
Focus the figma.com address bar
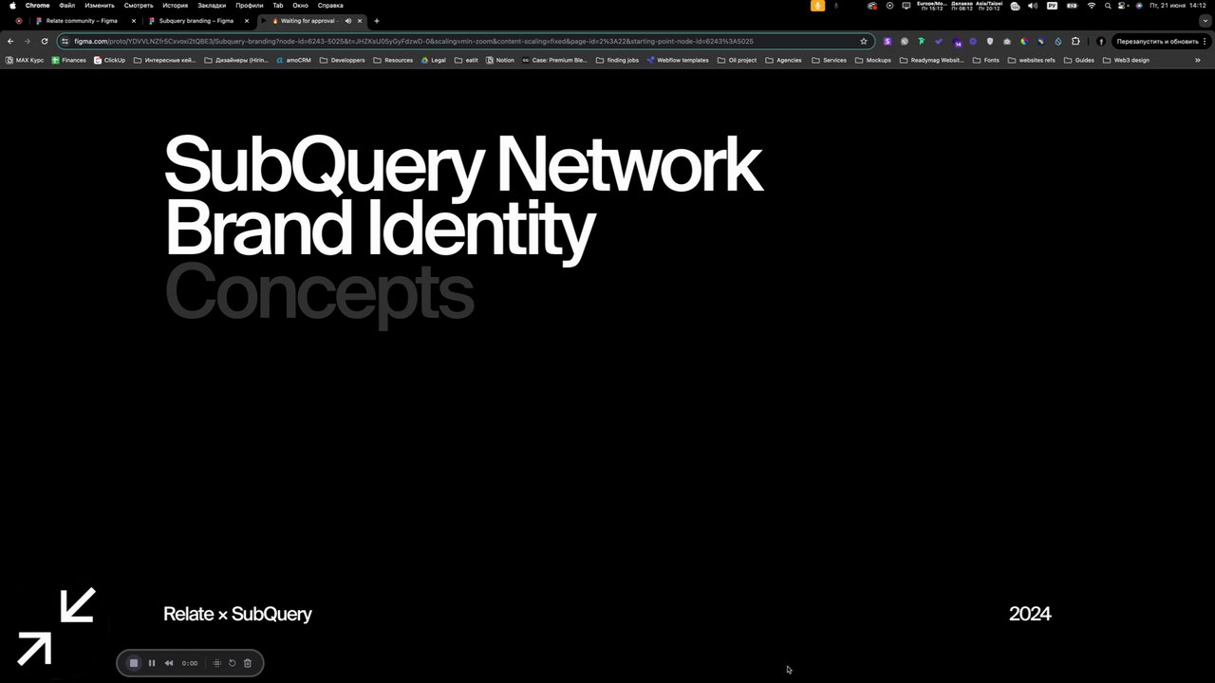(465, 41)
